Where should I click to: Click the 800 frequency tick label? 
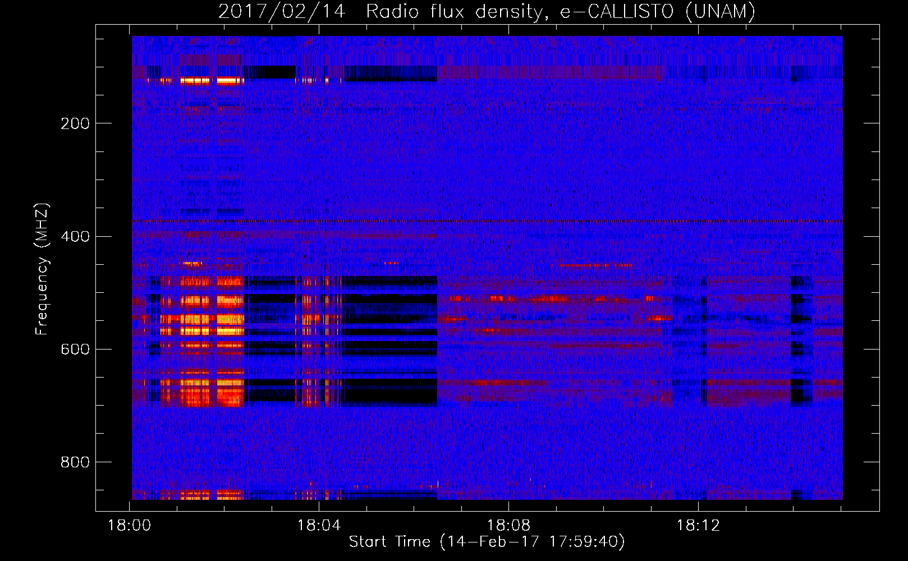coord(75,462)
